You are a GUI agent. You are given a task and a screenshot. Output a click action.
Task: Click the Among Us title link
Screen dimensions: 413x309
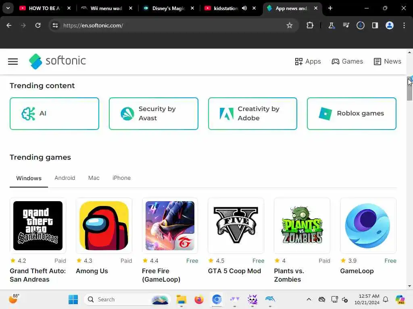point(92,271)
